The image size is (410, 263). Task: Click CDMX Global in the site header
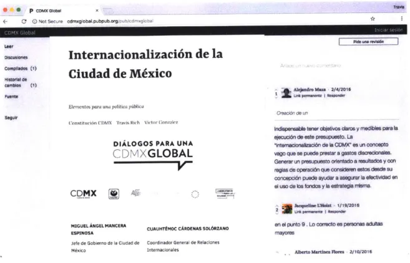click(x=19, y=32)
